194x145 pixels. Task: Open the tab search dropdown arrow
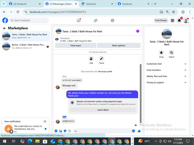click(x=4, y=4)
